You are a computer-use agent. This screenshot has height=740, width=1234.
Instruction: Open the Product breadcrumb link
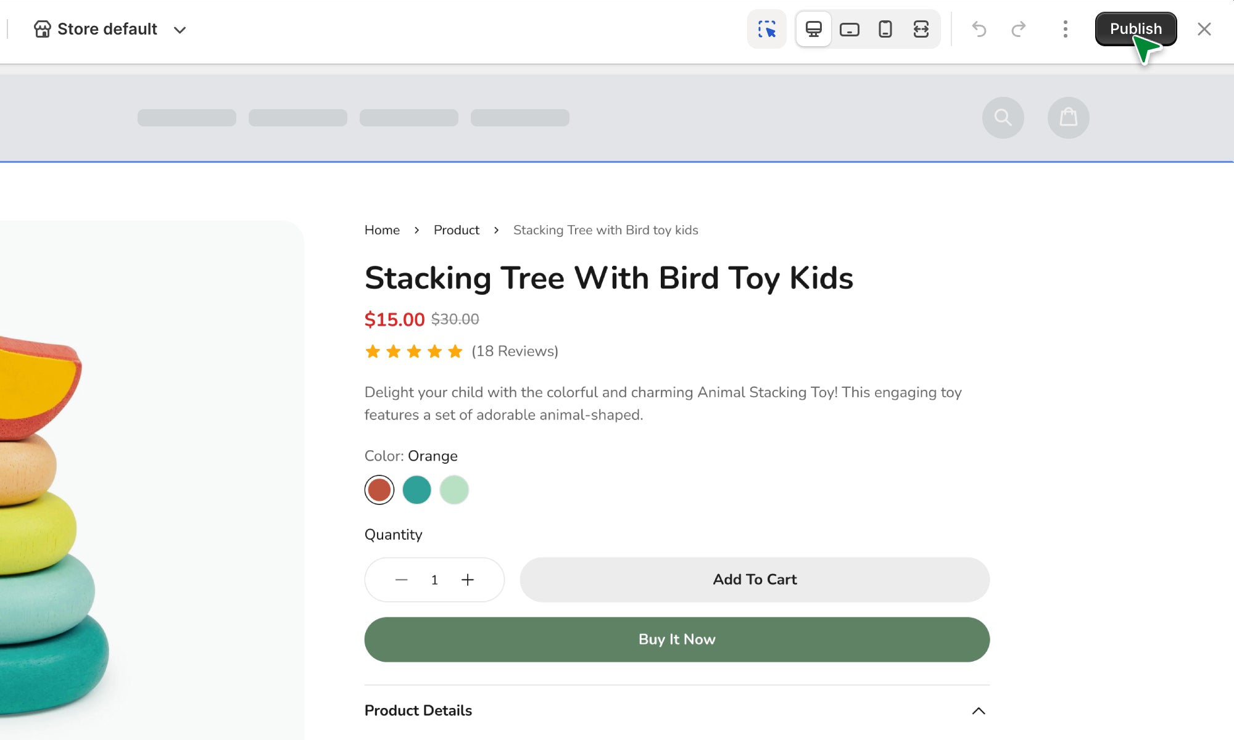456,230
